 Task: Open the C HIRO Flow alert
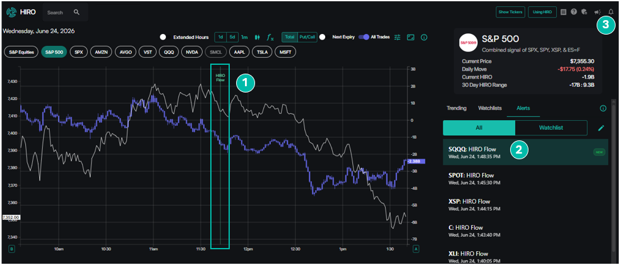(525, 230)
